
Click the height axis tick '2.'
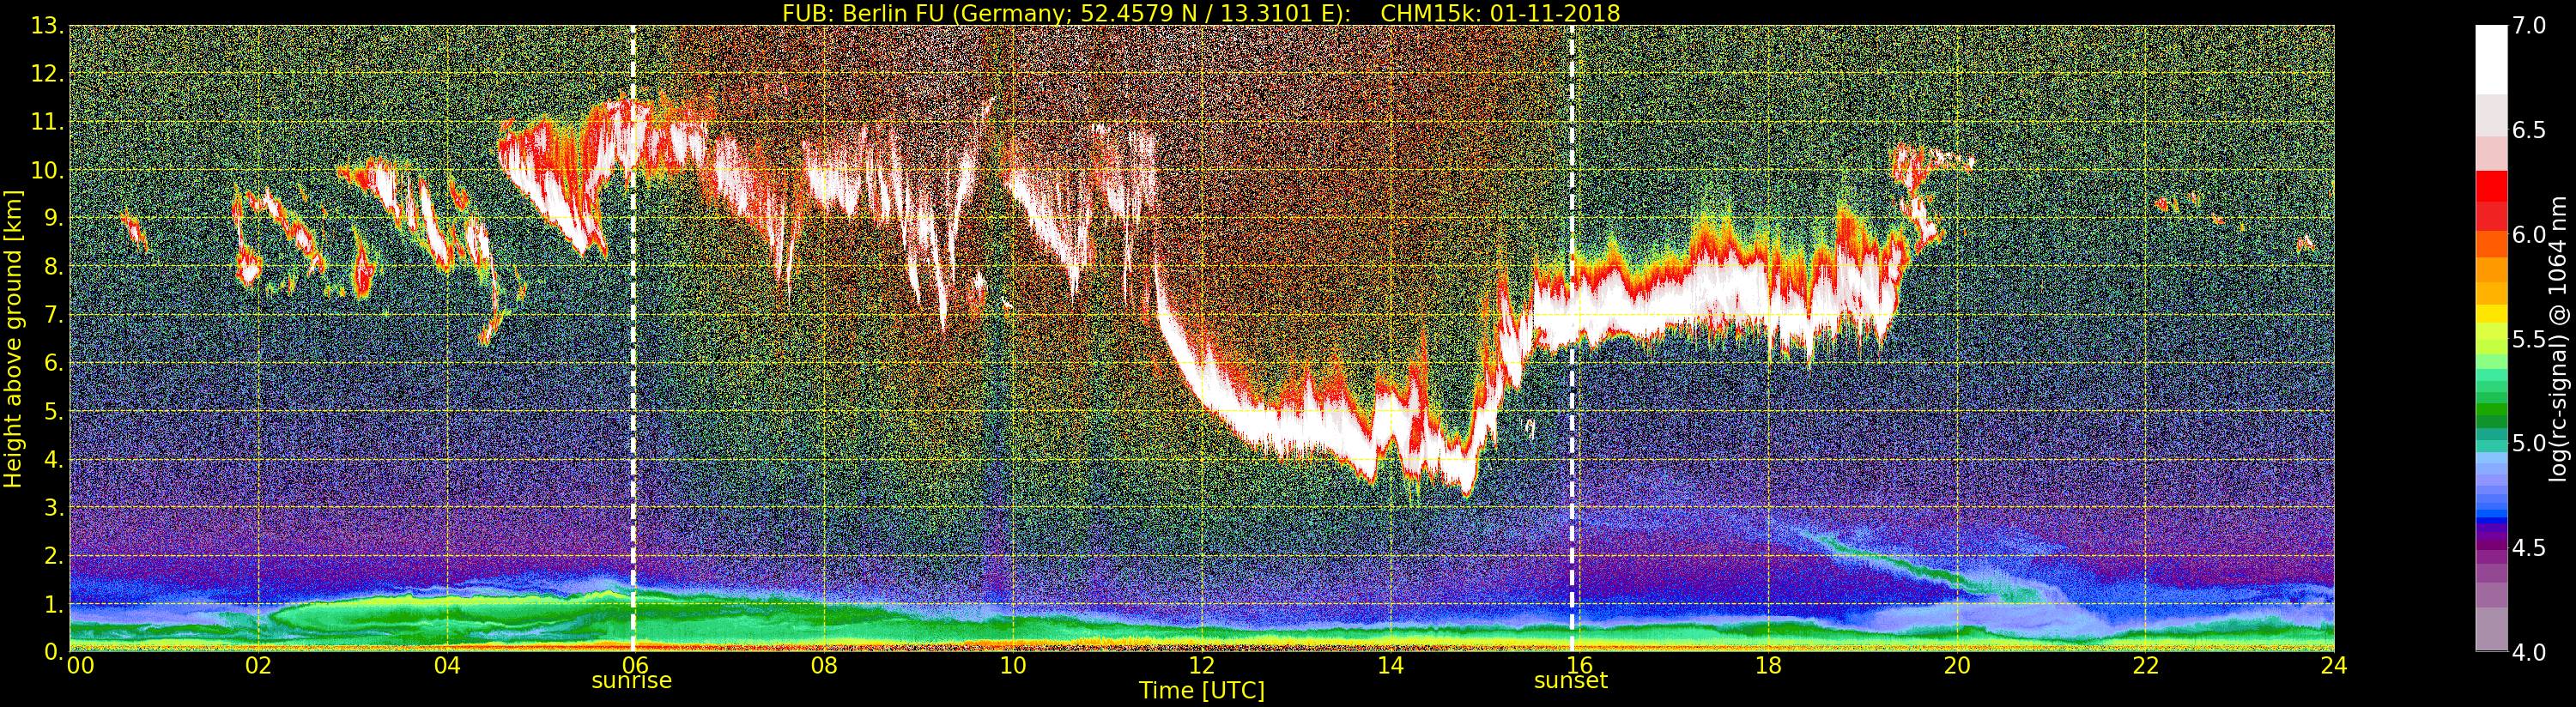click(x=53, y=556)
